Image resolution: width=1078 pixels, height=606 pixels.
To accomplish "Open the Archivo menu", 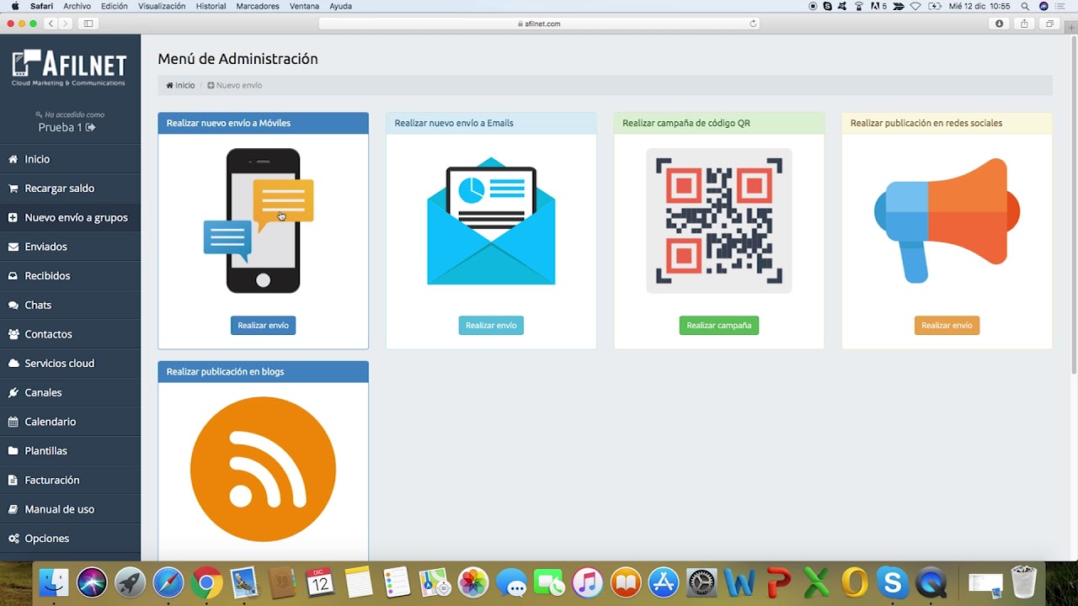I will (77, 6).
